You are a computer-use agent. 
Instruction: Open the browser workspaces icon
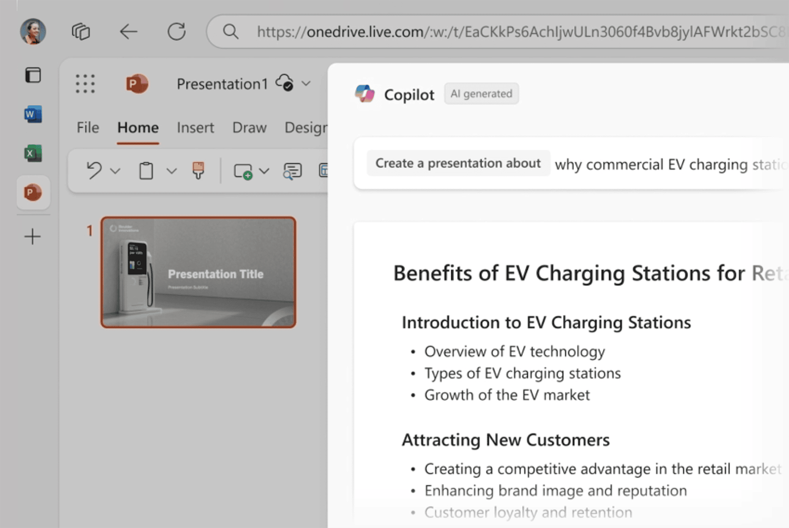coord(81,32)
